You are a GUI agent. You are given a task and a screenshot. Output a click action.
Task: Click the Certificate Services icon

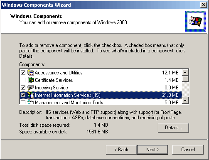point(31,80)
